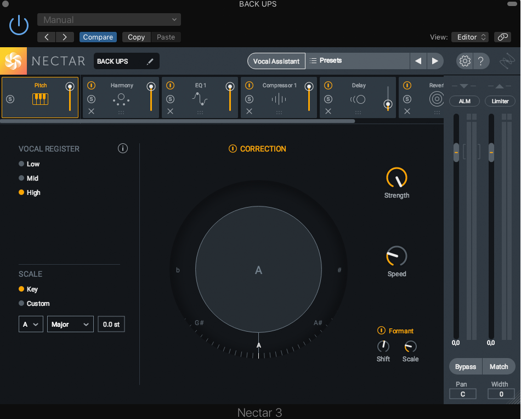Toggle Harmony module power
521x419 pixels.
(92, 86)
